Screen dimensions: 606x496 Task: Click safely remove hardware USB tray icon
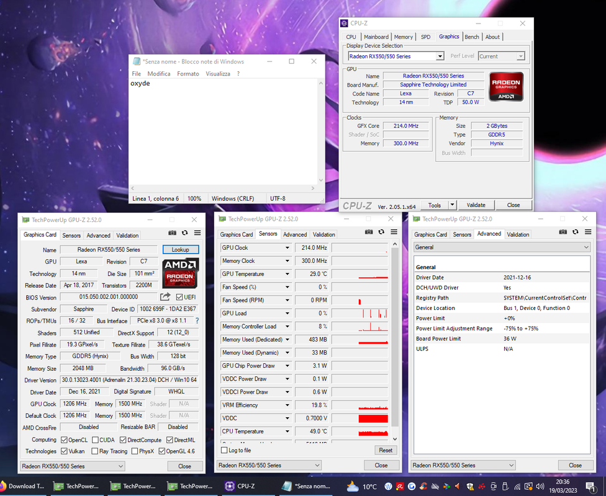coord(505,486)
